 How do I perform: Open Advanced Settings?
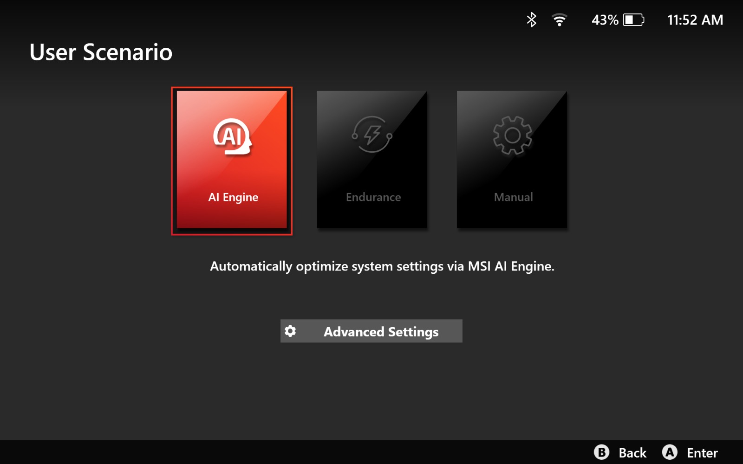(371, 331)
